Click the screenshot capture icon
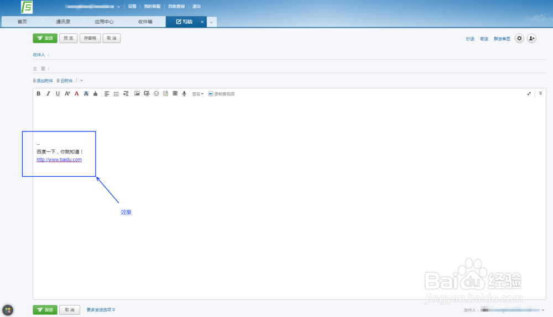The image size is (553, 317). [147, 94]
